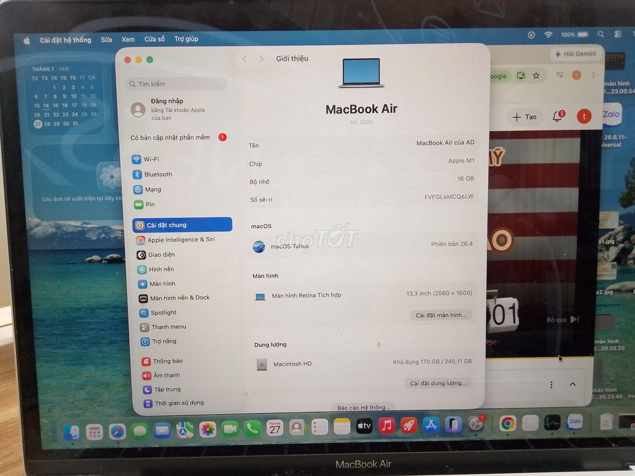
Task: Click Hỏi Gemini in Chrome window
Action: (575, 54)
